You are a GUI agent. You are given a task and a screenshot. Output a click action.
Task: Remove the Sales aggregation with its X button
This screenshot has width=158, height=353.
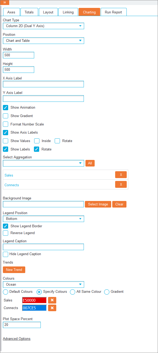coord(121,175)
